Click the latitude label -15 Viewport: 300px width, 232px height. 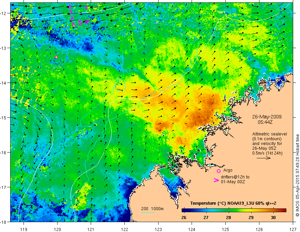[3, 117]
